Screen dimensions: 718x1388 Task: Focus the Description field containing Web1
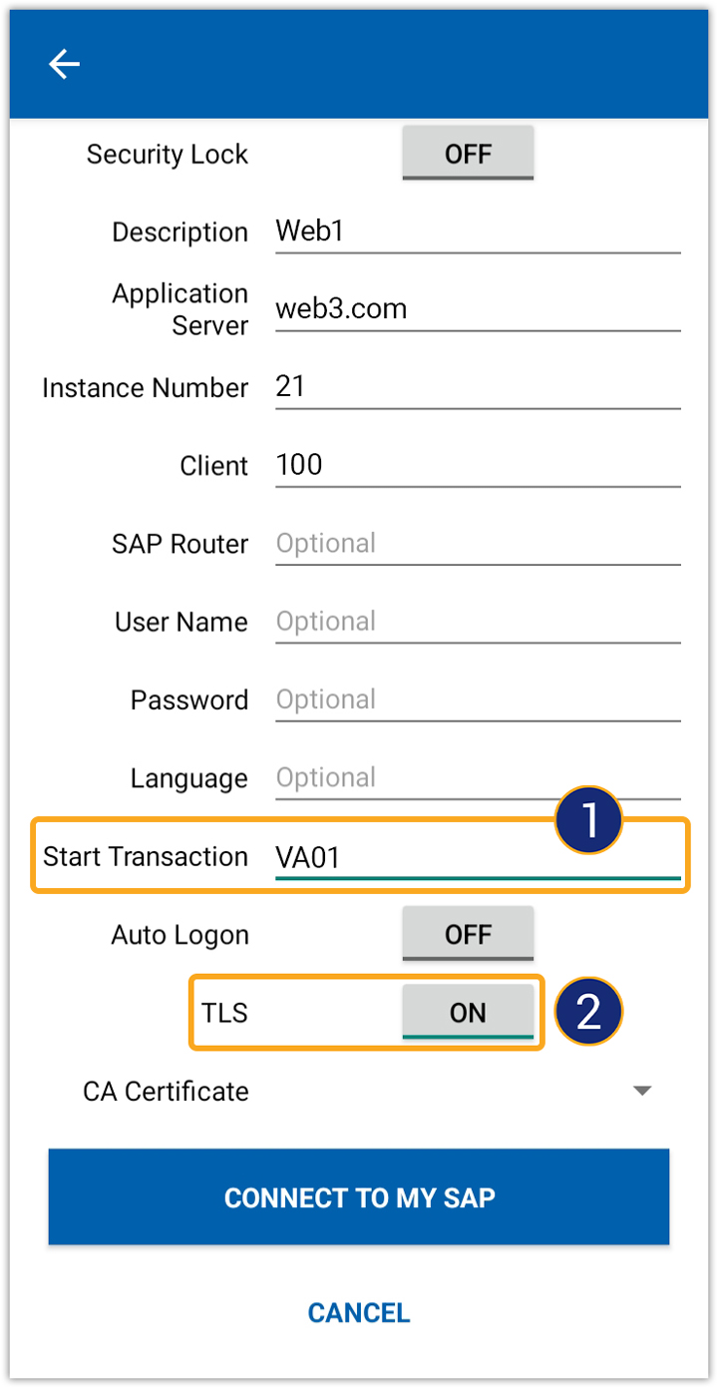(x=477, y=231)
